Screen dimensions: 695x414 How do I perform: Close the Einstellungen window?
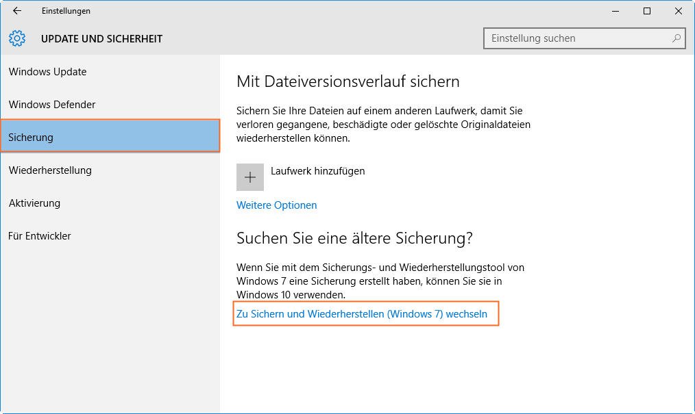[678, 11]
